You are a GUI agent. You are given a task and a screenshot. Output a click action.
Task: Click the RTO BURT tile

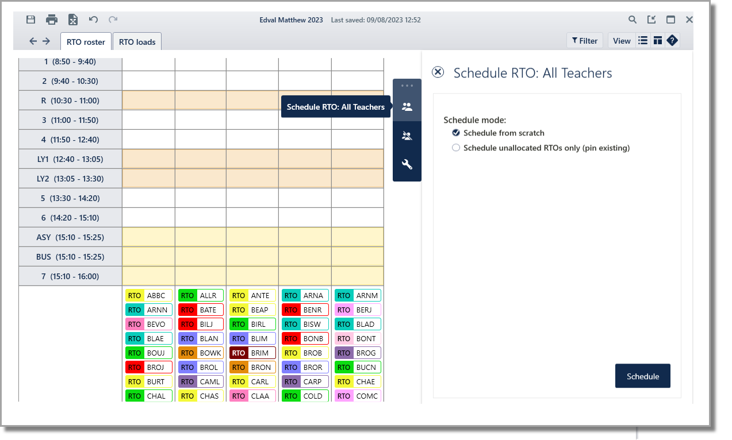[148, 381]
